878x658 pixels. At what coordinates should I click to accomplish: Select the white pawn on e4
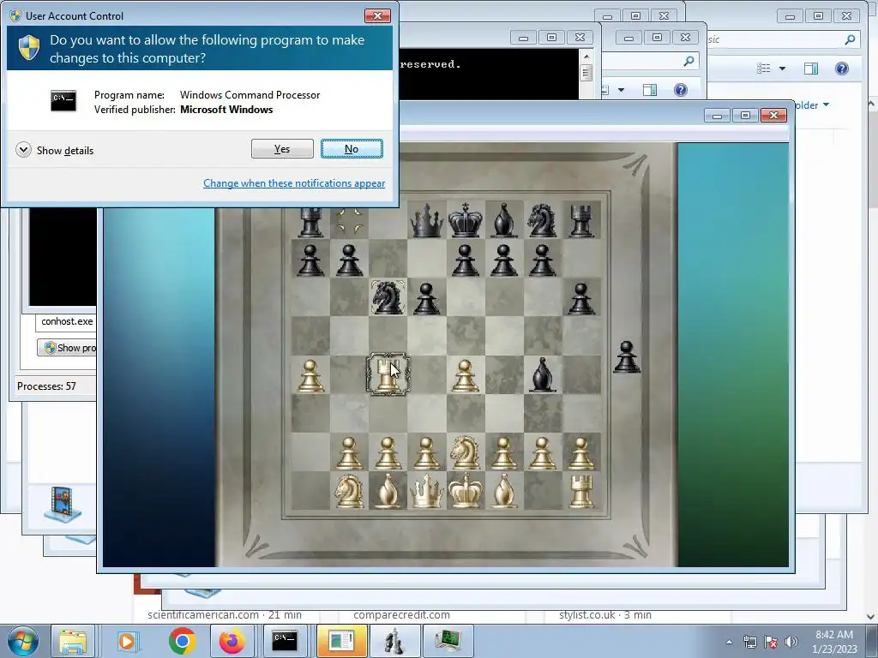coord(465,375)
